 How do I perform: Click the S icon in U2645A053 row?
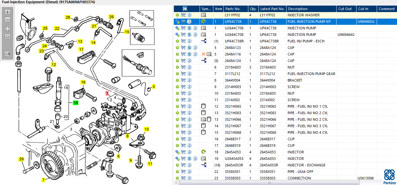[189, 159]
